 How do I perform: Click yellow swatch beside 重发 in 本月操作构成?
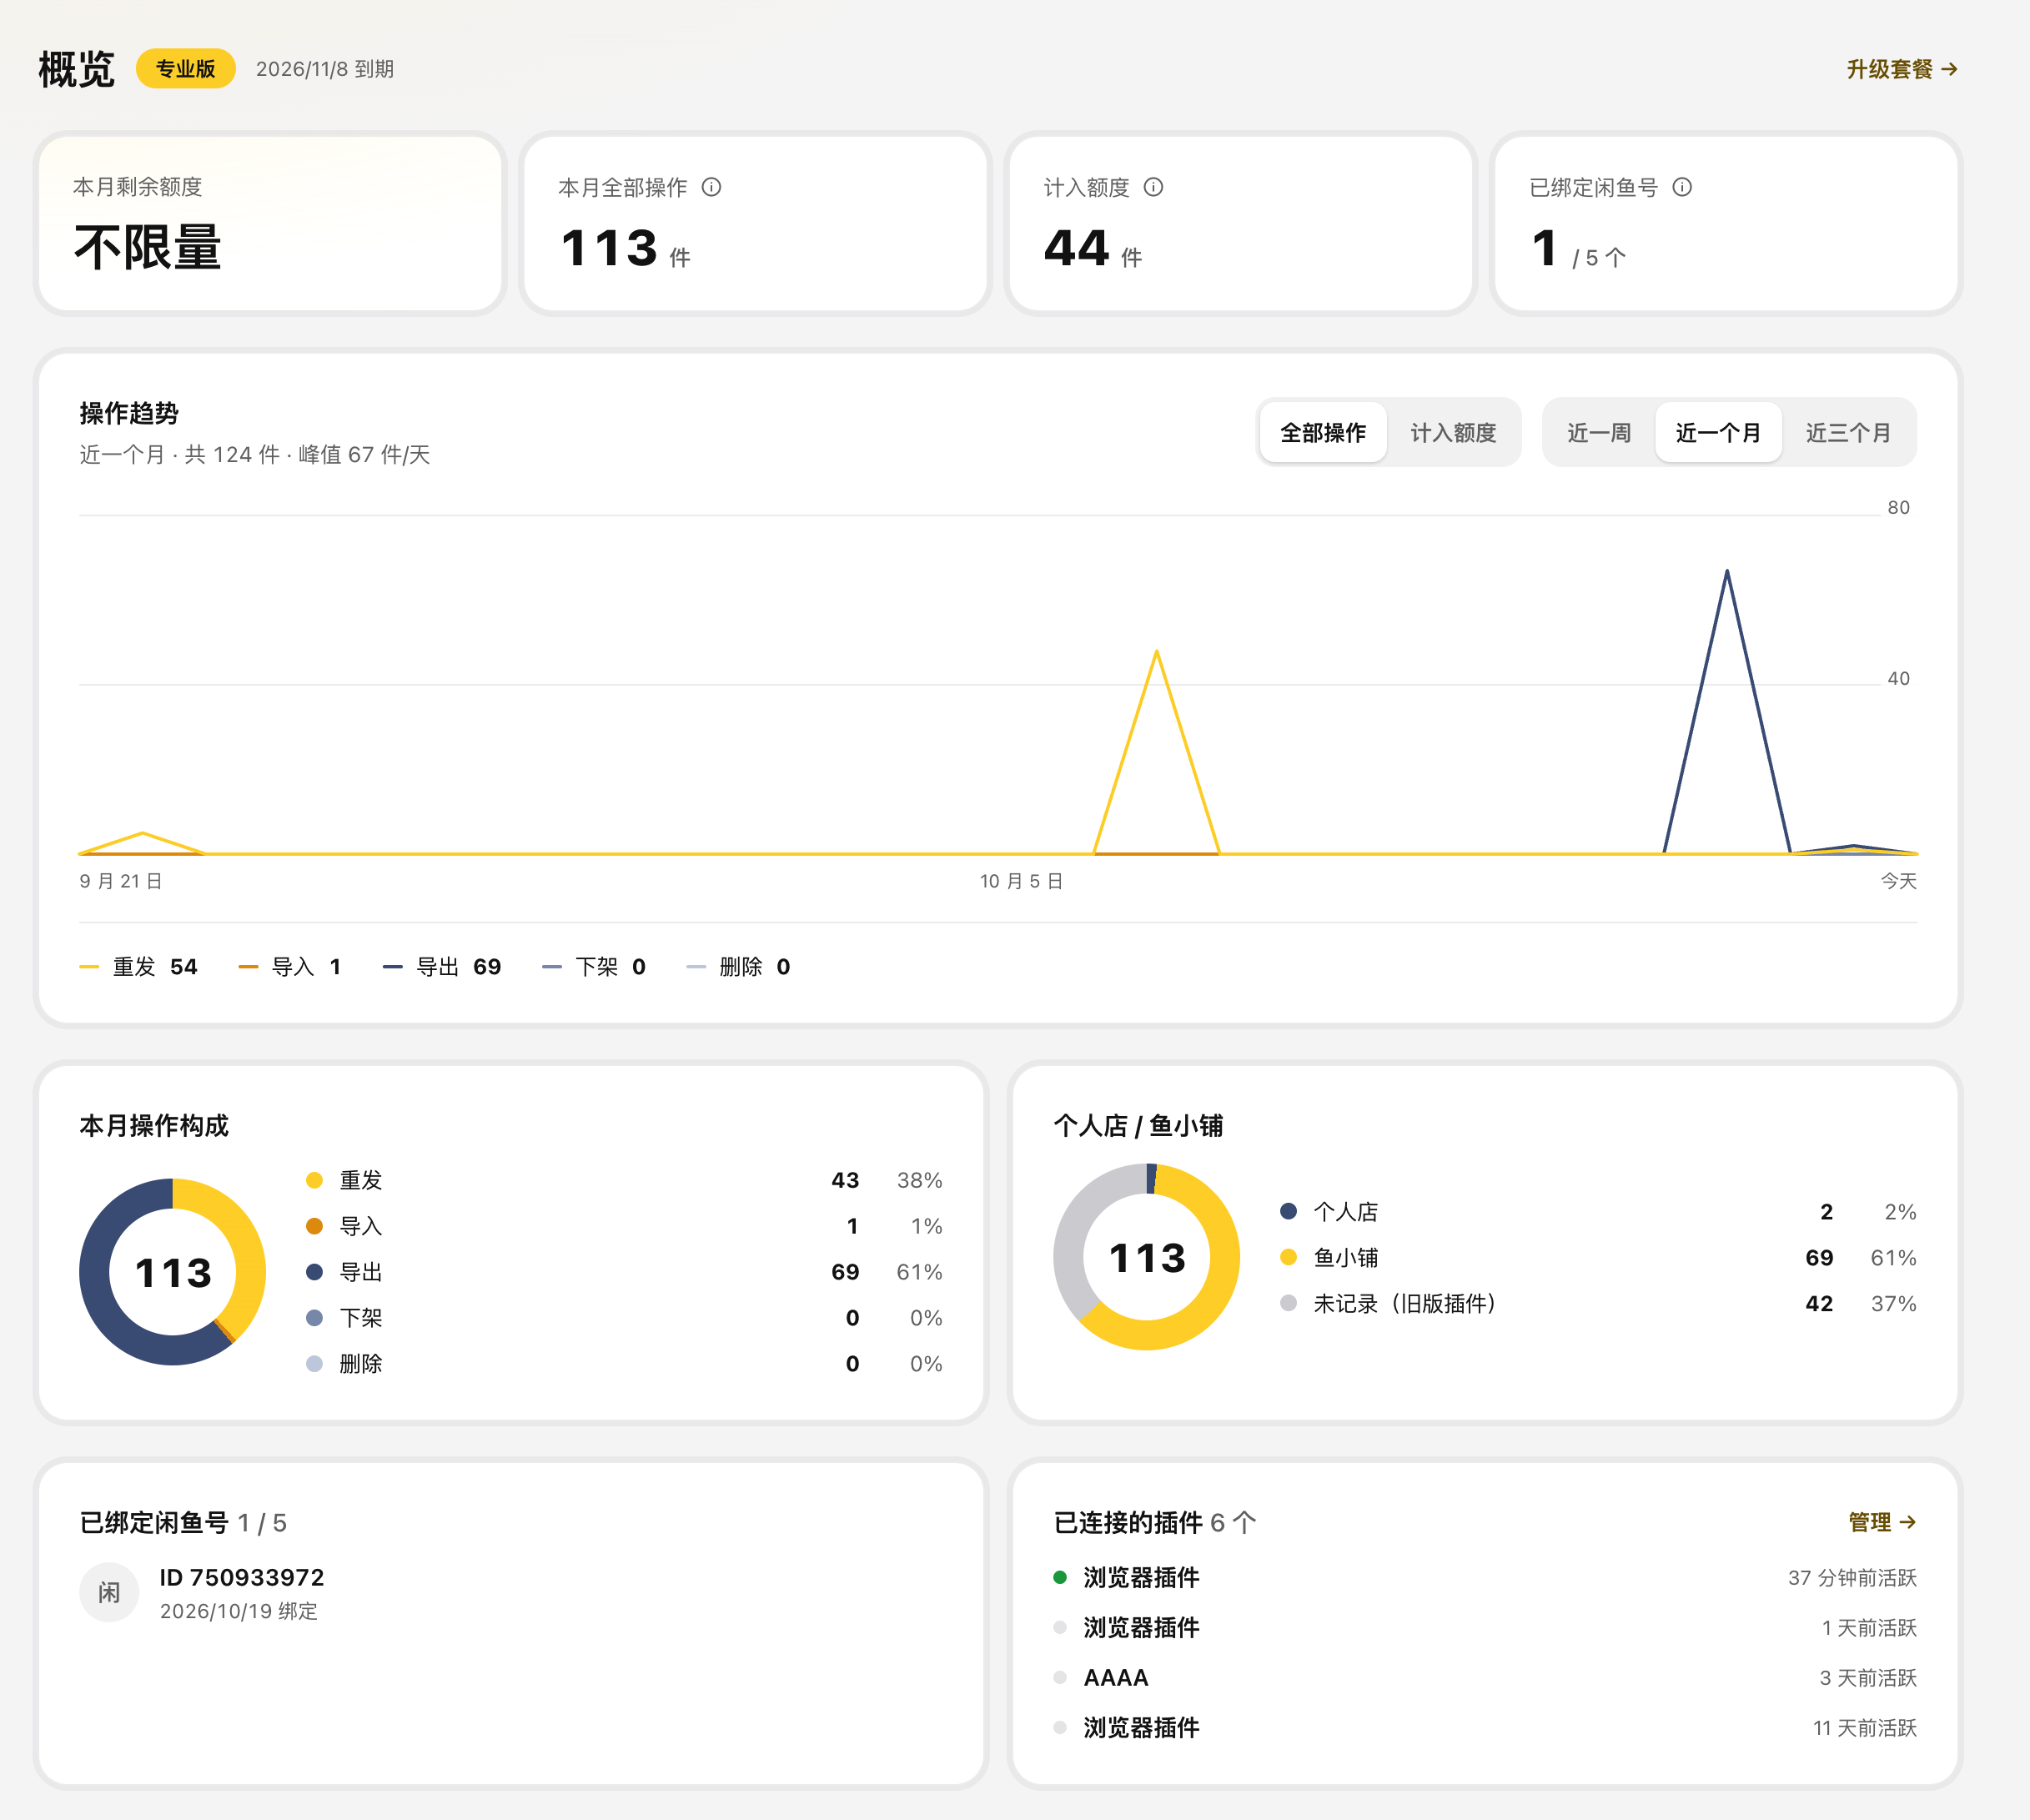314,1180
